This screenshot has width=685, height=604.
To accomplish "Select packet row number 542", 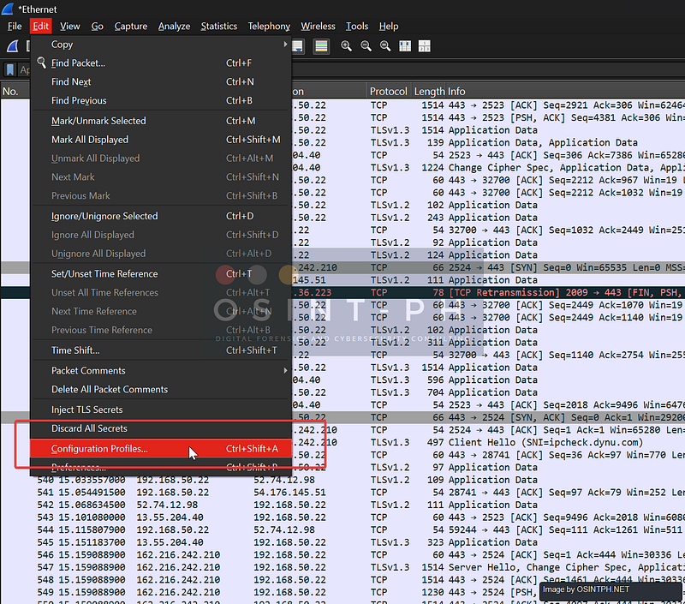I will tap(342, 505).
